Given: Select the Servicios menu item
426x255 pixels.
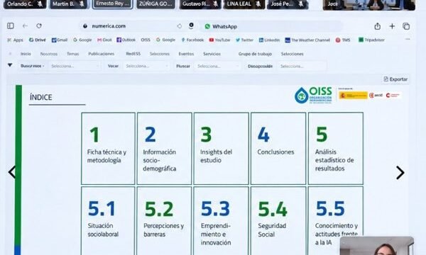Looking at the screenshot, I should pos(212,54).
